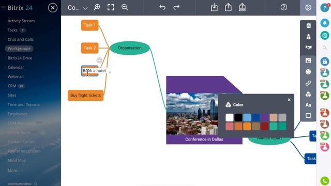Select the Task 1 node
Viewport: 331px width, 186px height.
point(89,25)
